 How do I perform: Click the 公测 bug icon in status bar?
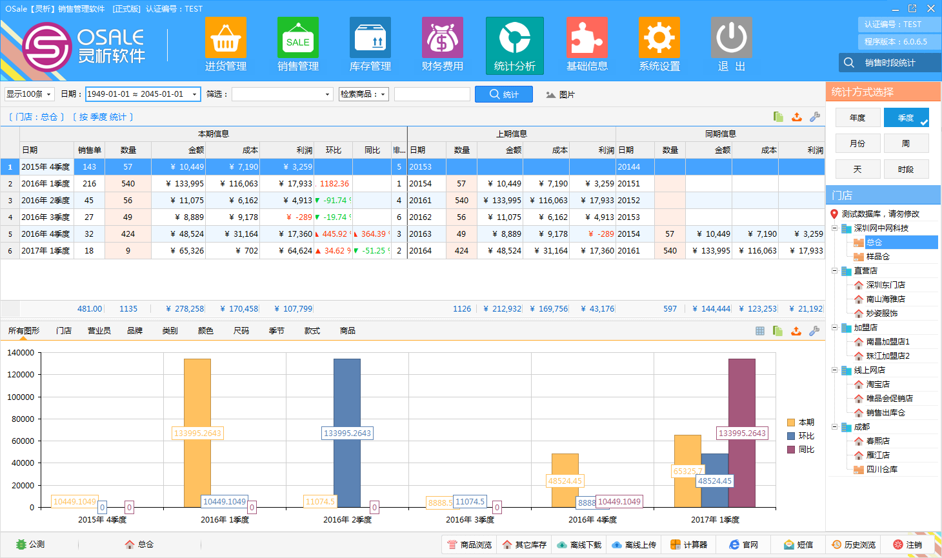[x=30, y=544]
